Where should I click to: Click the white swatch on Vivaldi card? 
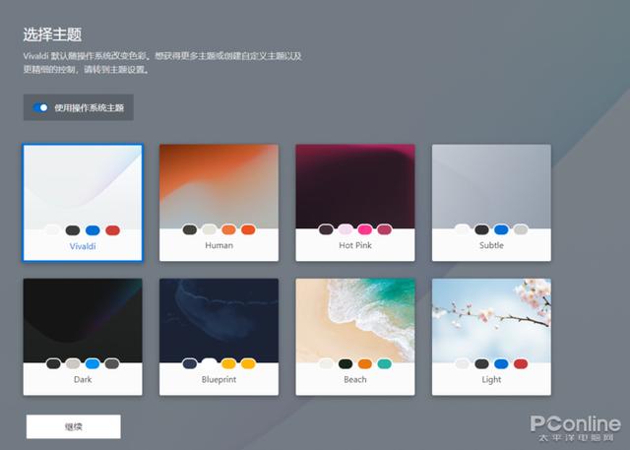(53, 230)
